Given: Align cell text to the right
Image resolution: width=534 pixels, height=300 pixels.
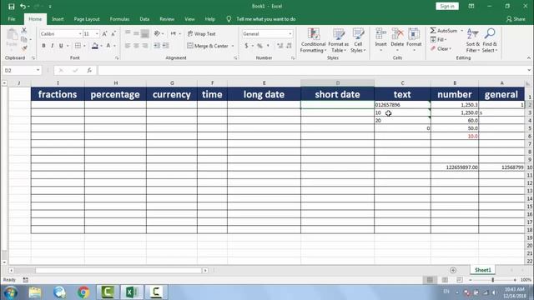Looking at the screenshot, I should click(145, 46).
